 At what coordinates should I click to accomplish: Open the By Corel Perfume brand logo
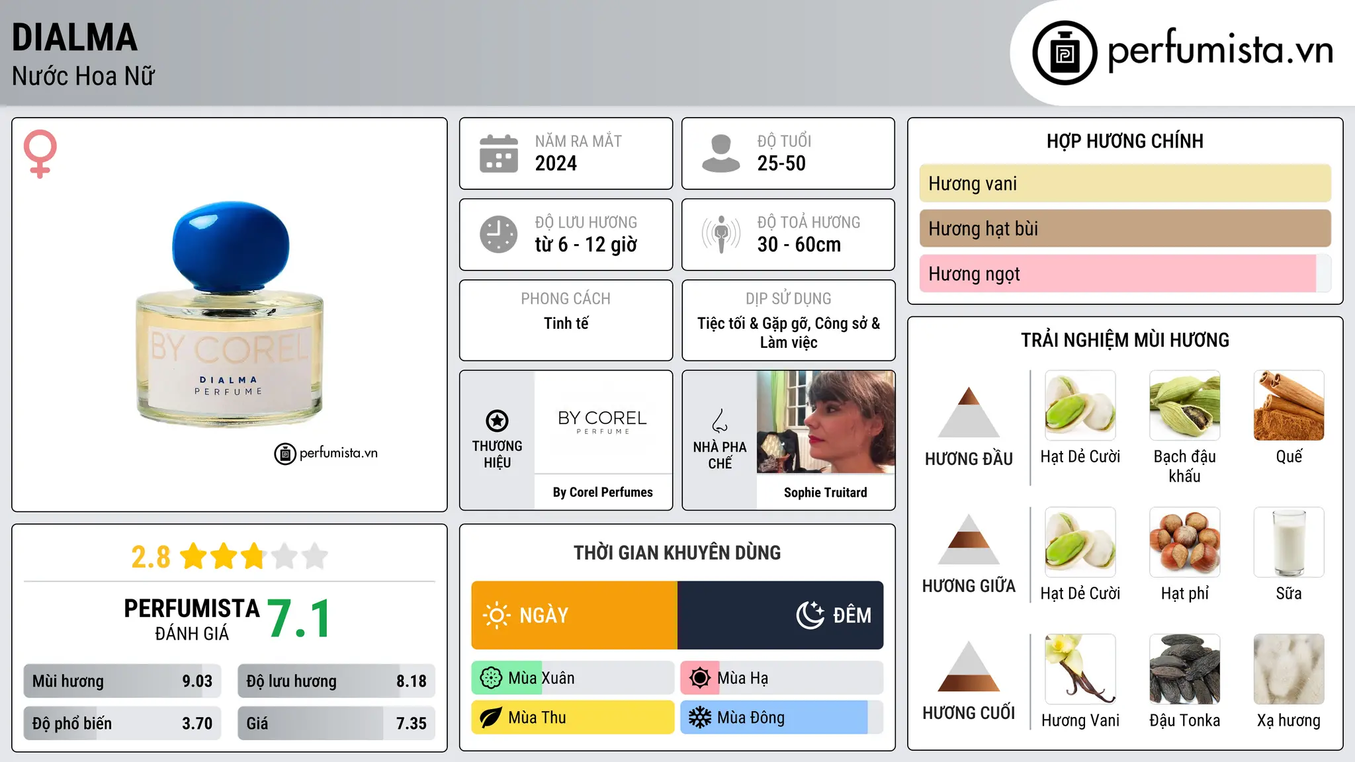(603, 422)
